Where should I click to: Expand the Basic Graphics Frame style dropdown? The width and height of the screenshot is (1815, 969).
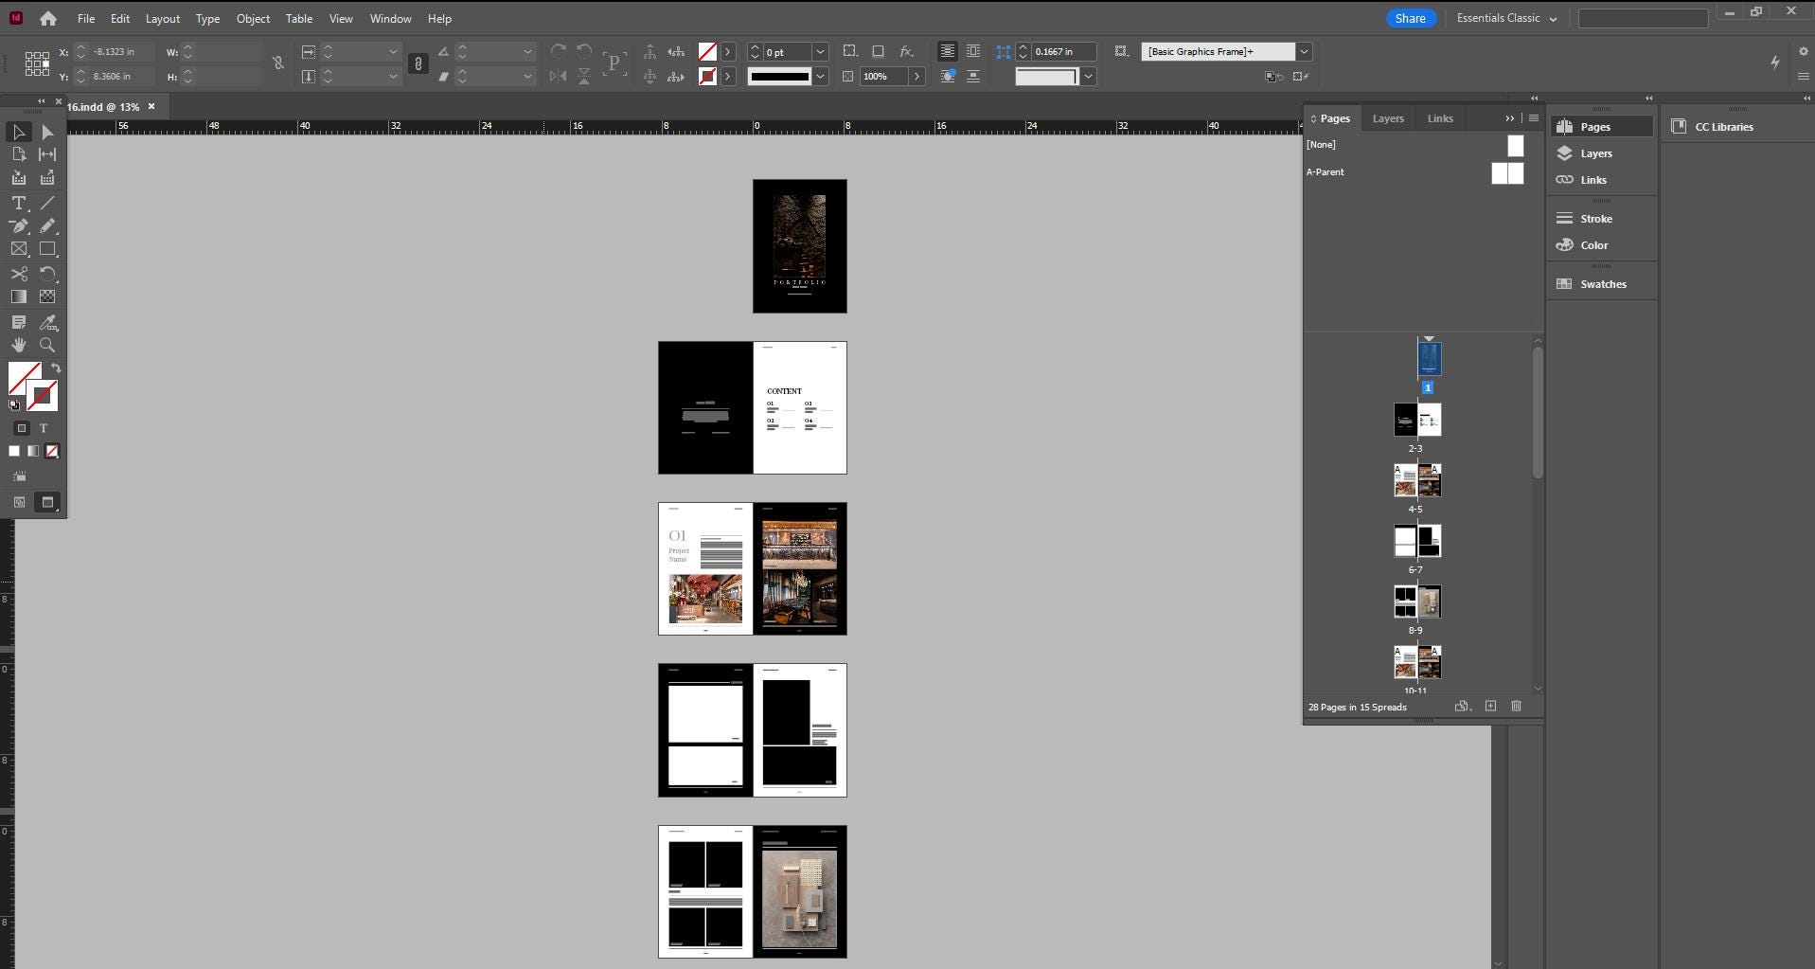click(x=1304, y=52)
